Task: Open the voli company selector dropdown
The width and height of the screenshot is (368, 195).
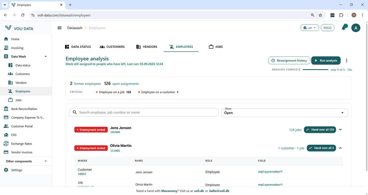Action: (x=310, y=28)
